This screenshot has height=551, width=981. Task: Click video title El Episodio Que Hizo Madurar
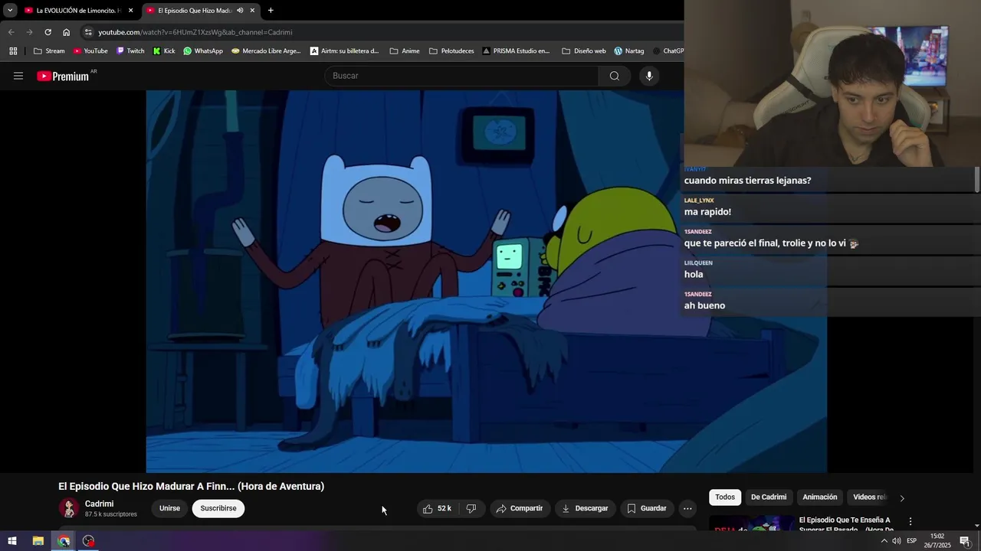pyautogui.click(x=192, y=486)
